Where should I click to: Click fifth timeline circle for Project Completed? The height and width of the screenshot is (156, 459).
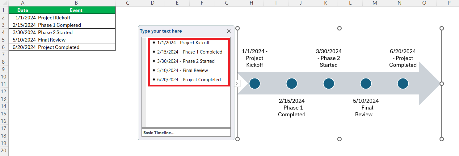(403, 83)
